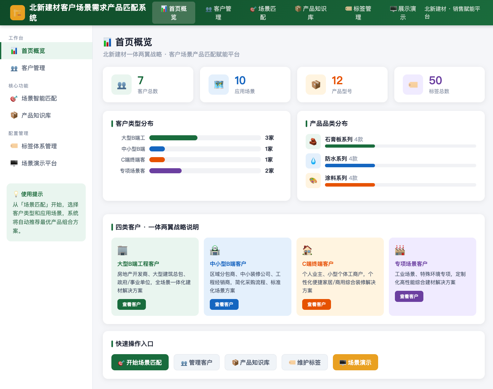This screenshot has width=493, height=389.
Task: Click the 客户类型分布 section heading
Action: pos(134,124)
